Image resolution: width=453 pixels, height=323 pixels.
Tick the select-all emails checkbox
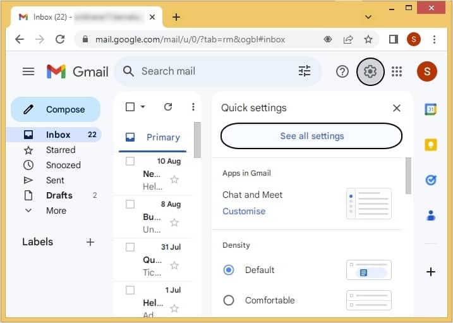130,107
